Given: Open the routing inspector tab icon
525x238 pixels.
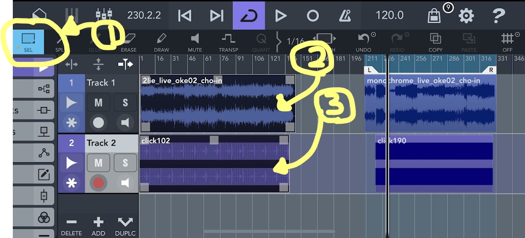Looking at the screenshot, I should [x=44, y=89].
